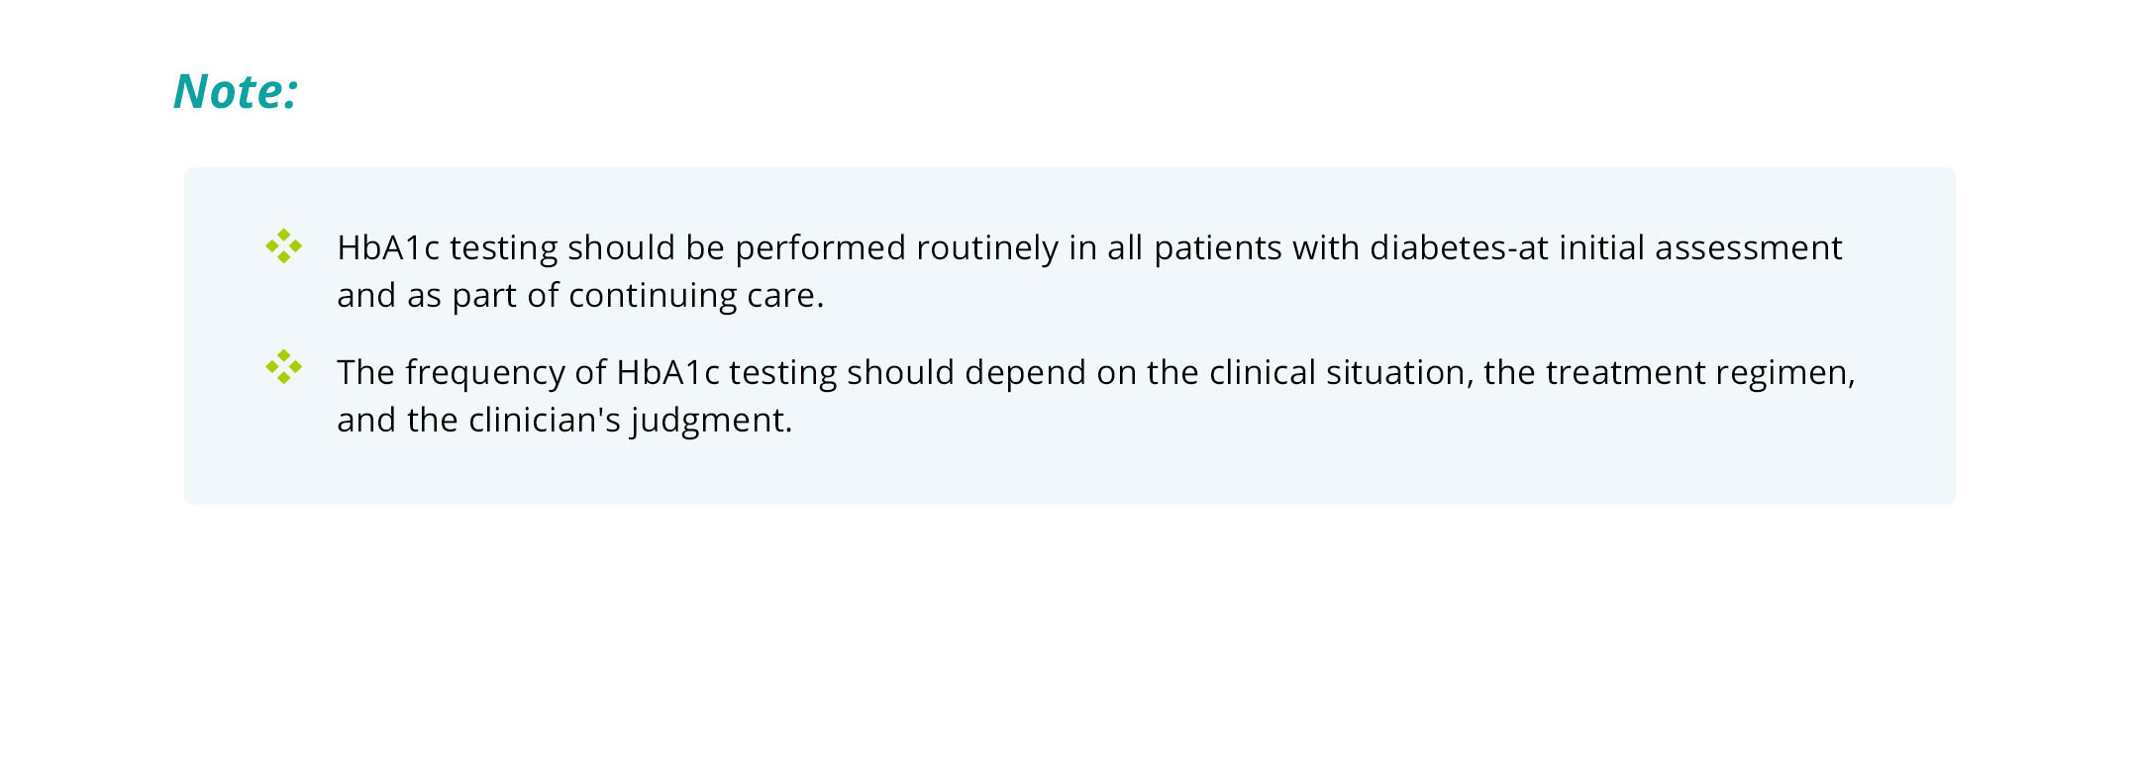Click the green diamond bullet beside second note
This screenshot has height=766, width=2139.
283,366
